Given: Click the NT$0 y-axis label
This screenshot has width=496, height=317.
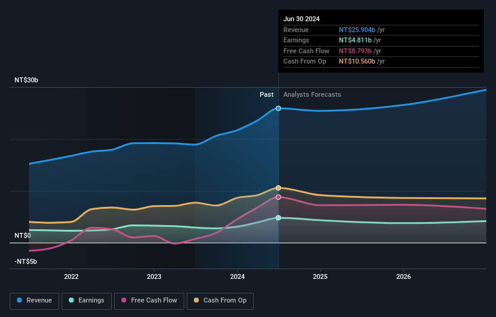Looking at the screenshot, I should click(x=23, y=235).
